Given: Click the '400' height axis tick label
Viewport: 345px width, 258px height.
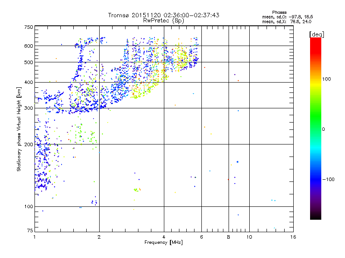Looking at the screenshot, I should pos(28,83).
